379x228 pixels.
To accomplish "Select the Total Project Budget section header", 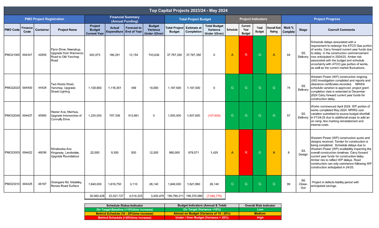I will click(x=195, y=19).
